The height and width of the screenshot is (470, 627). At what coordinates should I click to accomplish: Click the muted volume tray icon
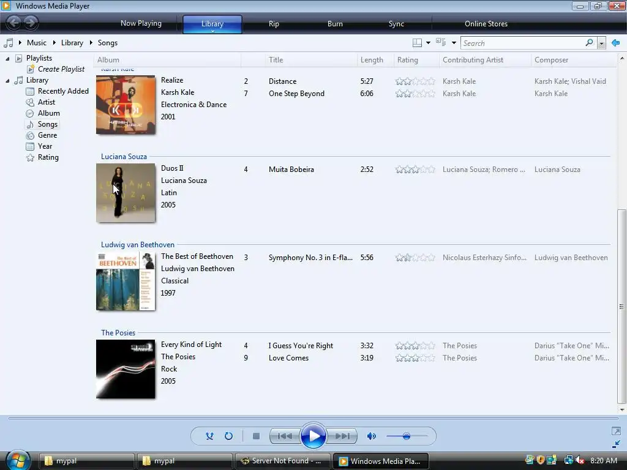(x=580, y=460)
